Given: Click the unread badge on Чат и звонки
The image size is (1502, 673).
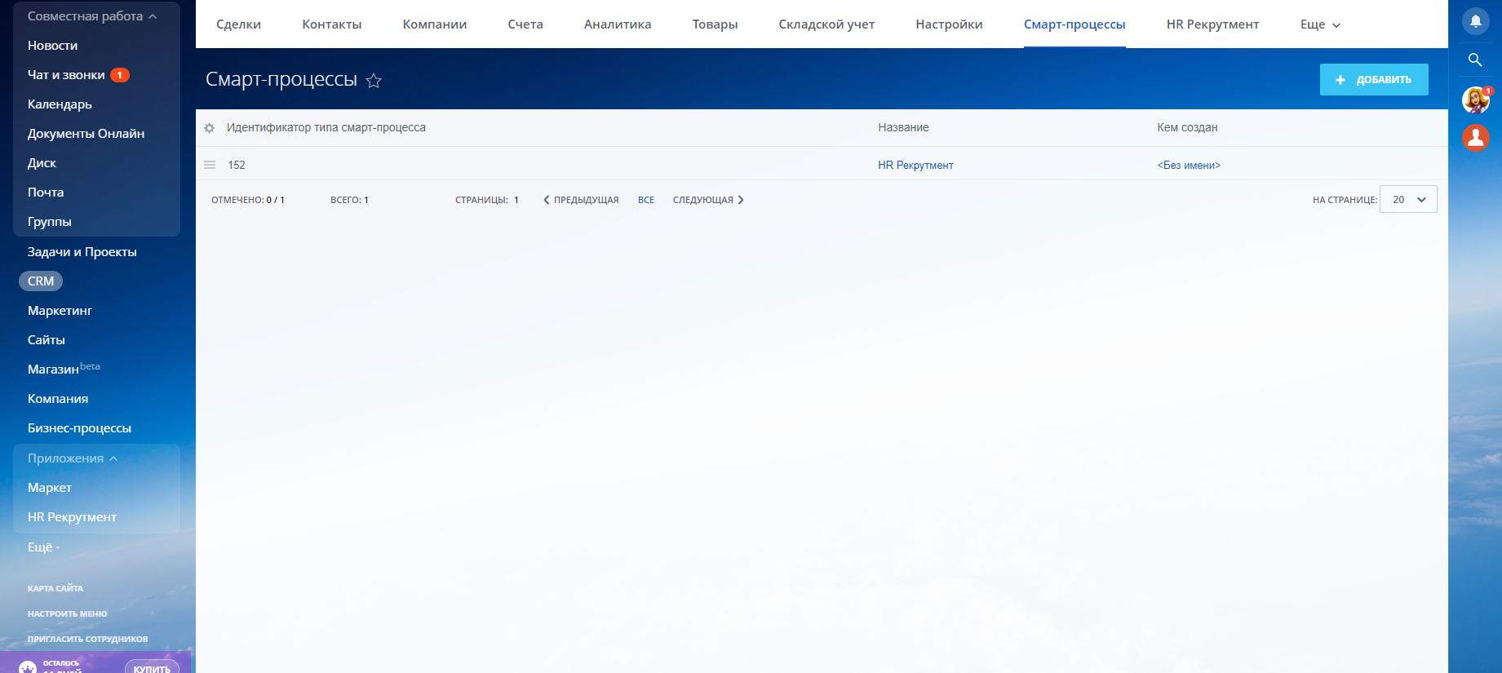Looking at the screenshot, I should click(120, 75).
